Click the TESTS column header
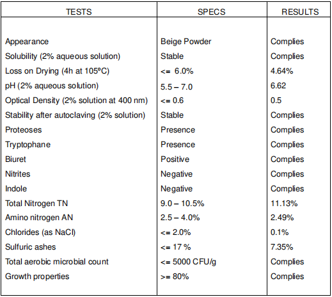This screenshot has height=297, width=332. click(x=79, y=12)
